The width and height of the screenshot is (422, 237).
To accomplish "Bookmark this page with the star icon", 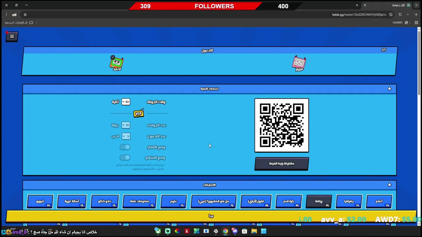I will [25, 14].
